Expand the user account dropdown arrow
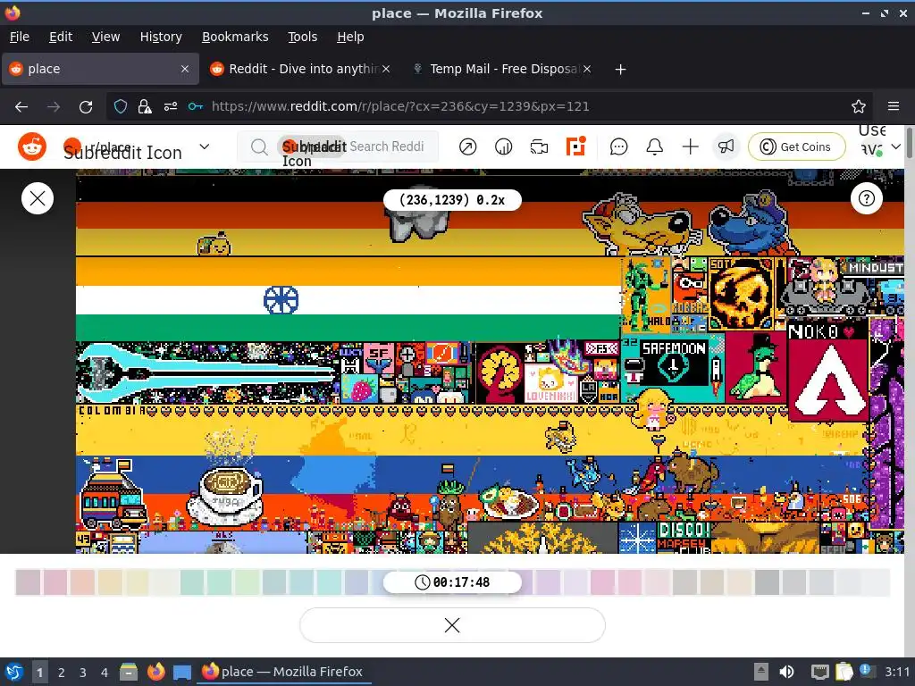Screen dimensions: 915x686 click(x=895, y=147)
